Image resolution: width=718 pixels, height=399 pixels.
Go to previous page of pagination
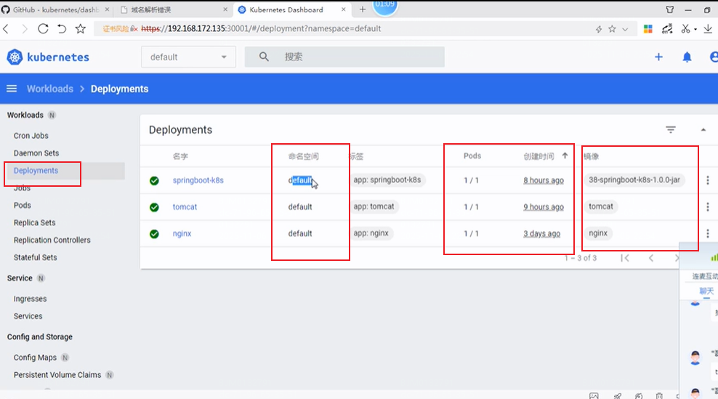(x=650, y=258)
